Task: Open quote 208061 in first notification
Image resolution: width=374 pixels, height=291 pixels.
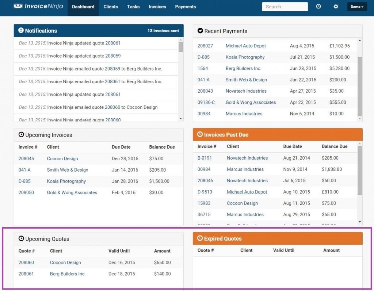Action: point(113,43)
